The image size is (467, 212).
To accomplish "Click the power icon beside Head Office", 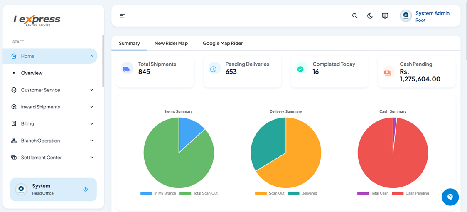I will point(86,190).
